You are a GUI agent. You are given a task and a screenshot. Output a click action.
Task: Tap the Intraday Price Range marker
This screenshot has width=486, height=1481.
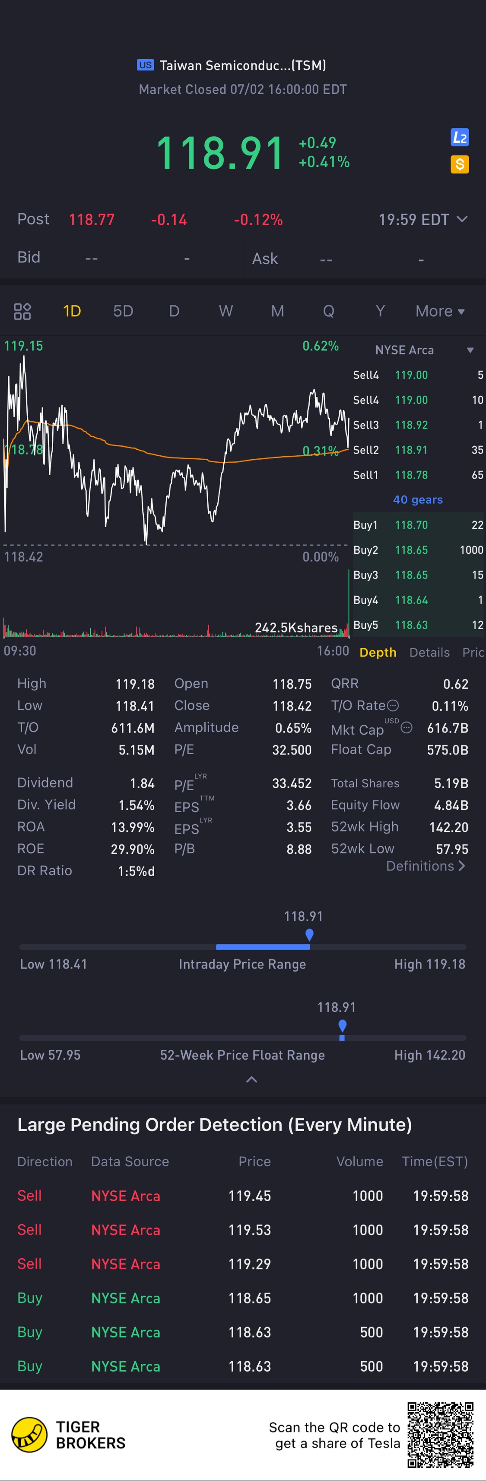pyautogui.click(x=310, y=935)
